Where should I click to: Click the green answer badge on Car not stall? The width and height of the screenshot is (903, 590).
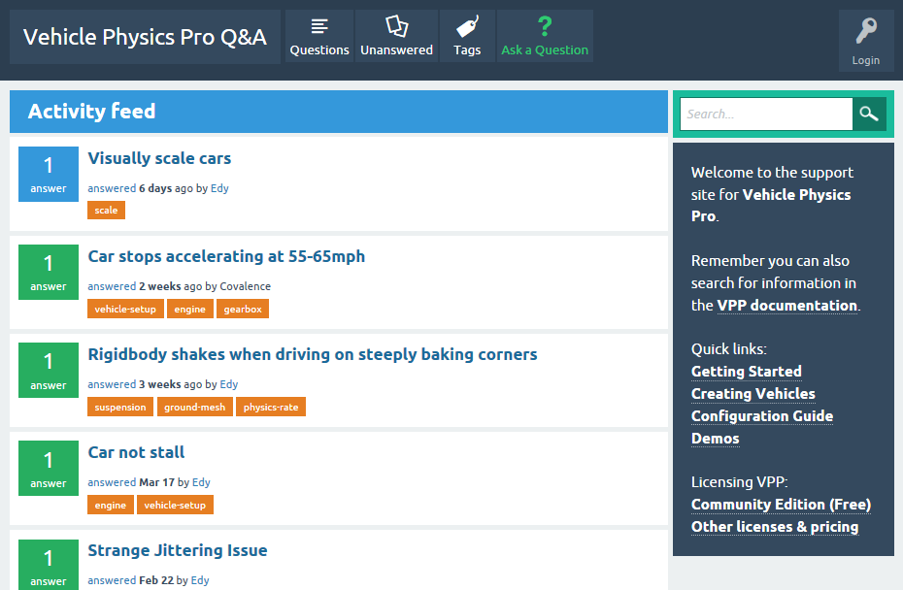tap(48, 468)
